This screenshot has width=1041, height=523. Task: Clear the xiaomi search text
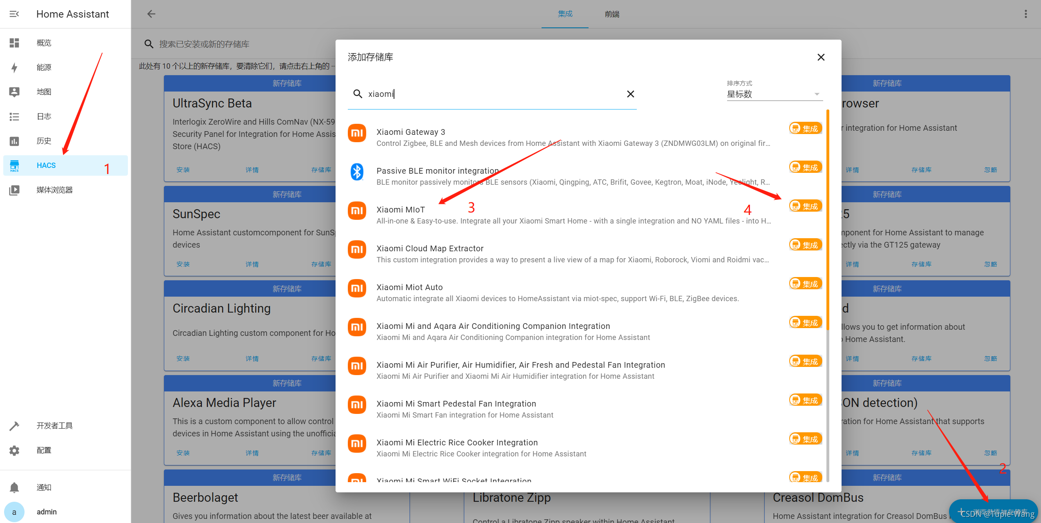tap(630, 94)
